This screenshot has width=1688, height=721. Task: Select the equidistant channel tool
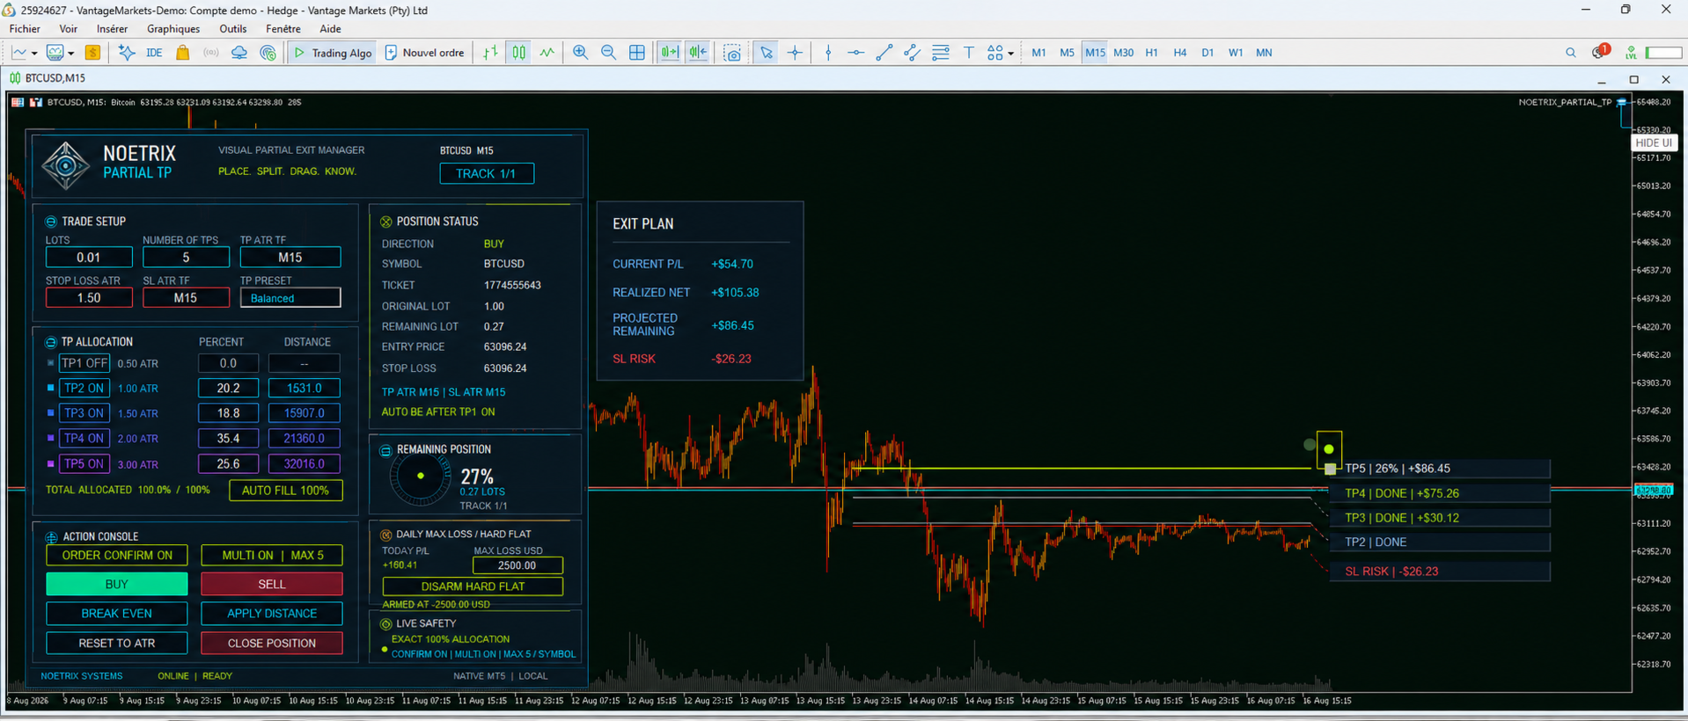tap(913, 53)
